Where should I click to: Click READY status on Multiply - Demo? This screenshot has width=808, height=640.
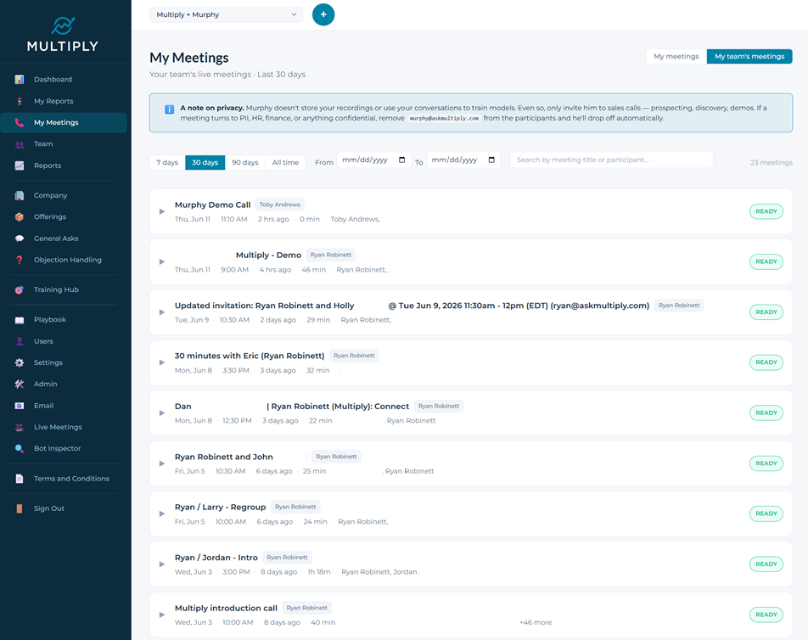tap(766, 261)
